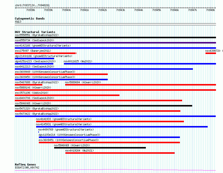Click the red bar under esv275097
Viewport: 223px width, 173px height.
46,53
